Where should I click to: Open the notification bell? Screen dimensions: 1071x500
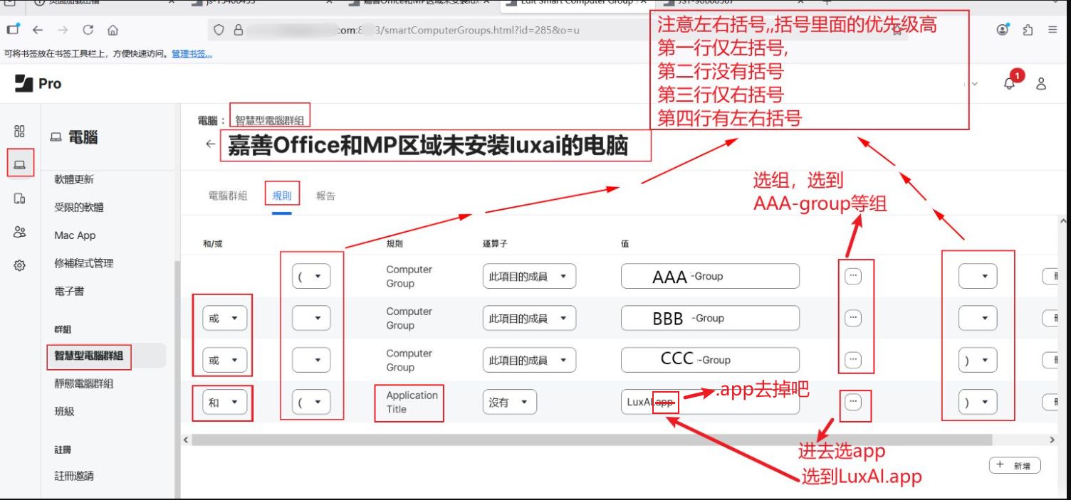1009,83
